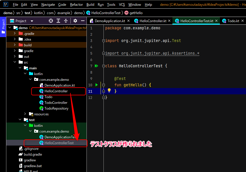Open the Window menu
This screenshot has height=172, width=246.
tap(134, 5)
